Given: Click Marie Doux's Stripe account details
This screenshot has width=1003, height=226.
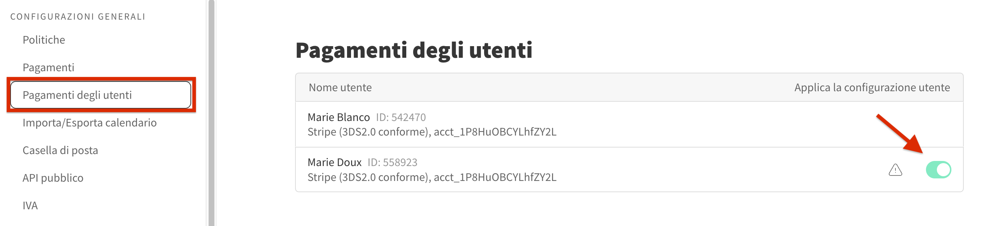Looking at the screenshot, I should point(432,178).
